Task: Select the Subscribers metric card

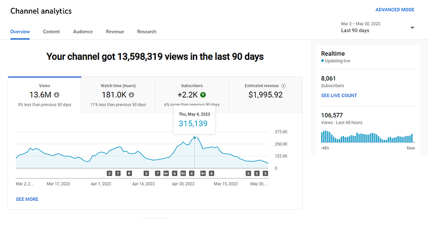Action: point(192,95)
